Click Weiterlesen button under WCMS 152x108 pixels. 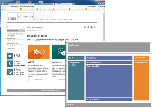tap(38, 80)
